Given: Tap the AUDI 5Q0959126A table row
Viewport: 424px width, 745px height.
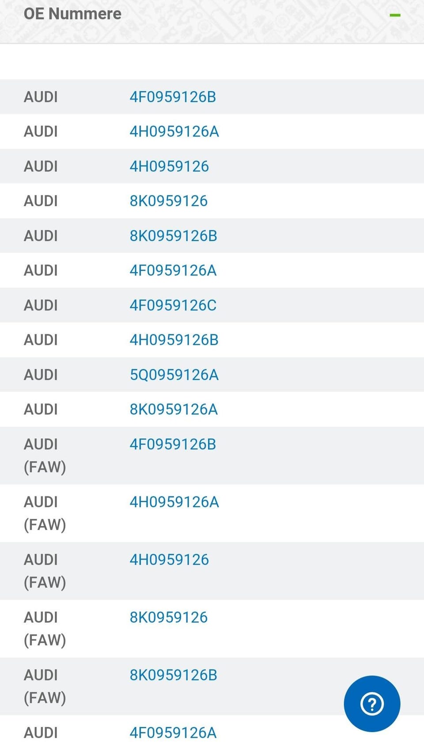Looking at the screenshot, I should 212,374.
